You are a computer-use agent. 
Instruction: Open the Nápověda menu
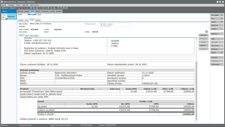click(25, 5)
